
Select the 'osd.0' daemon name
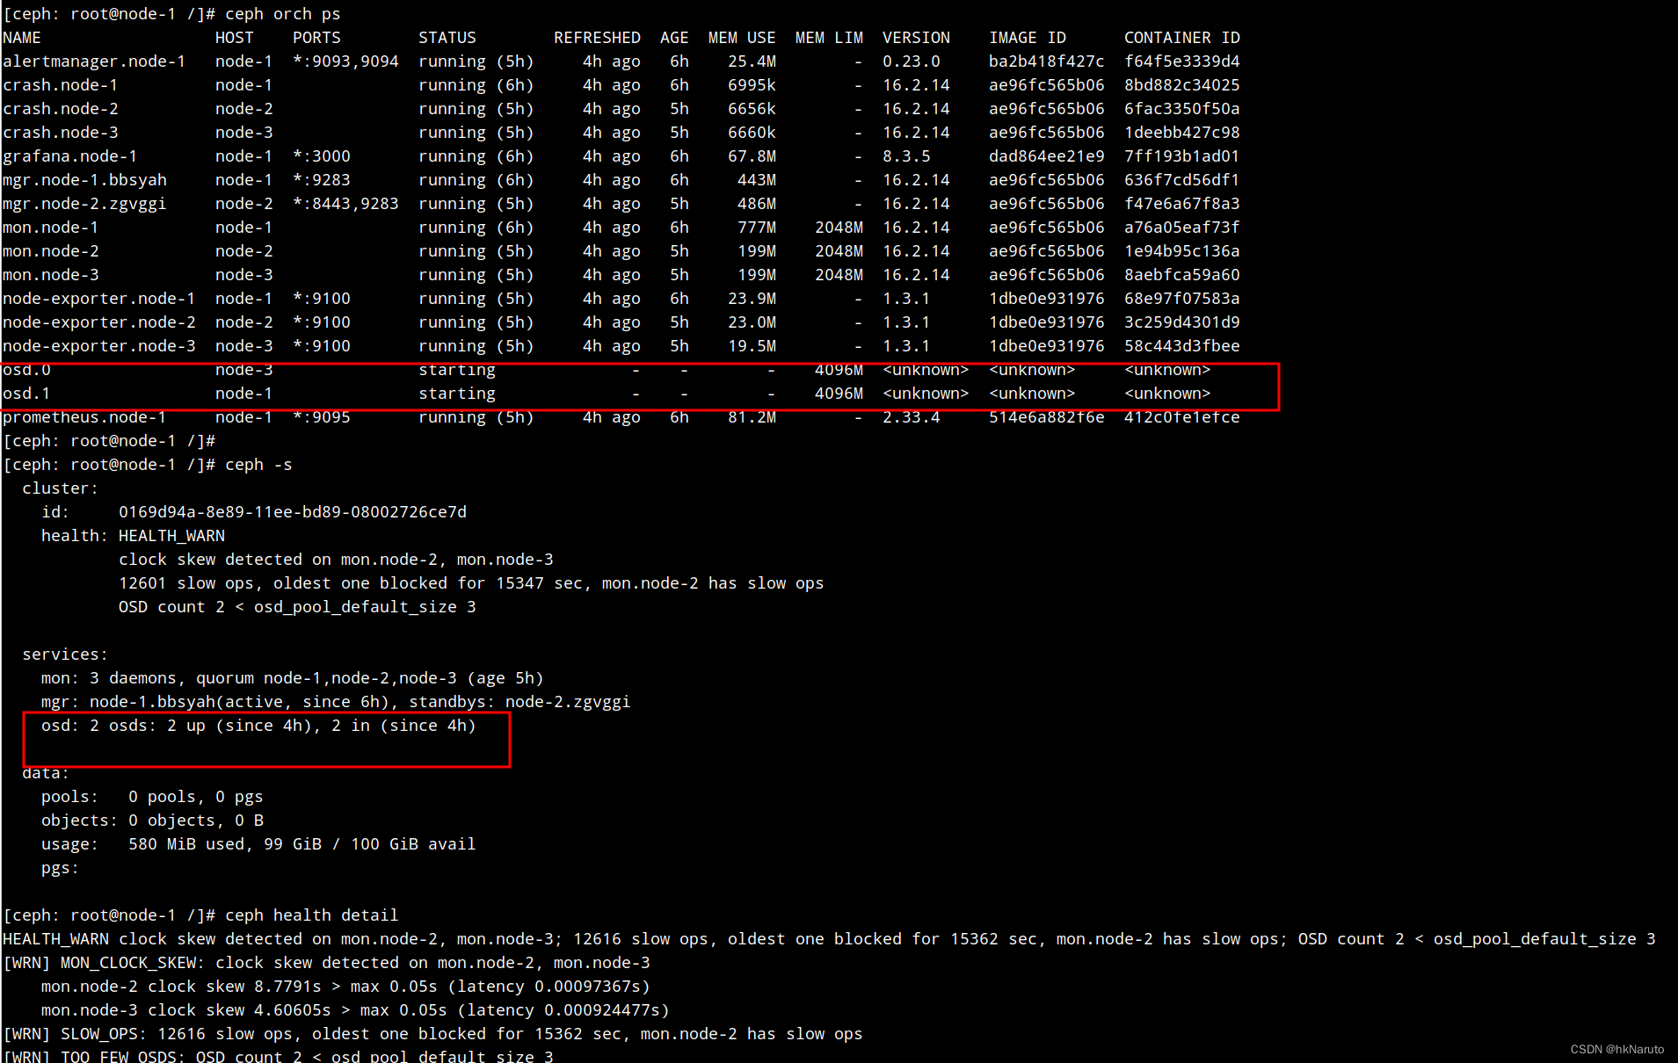(26, 370)
